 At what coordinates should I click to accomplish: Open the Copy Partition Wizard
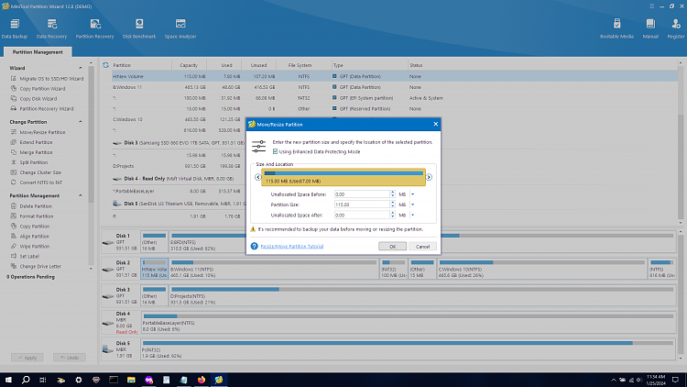tap(38, 89)
